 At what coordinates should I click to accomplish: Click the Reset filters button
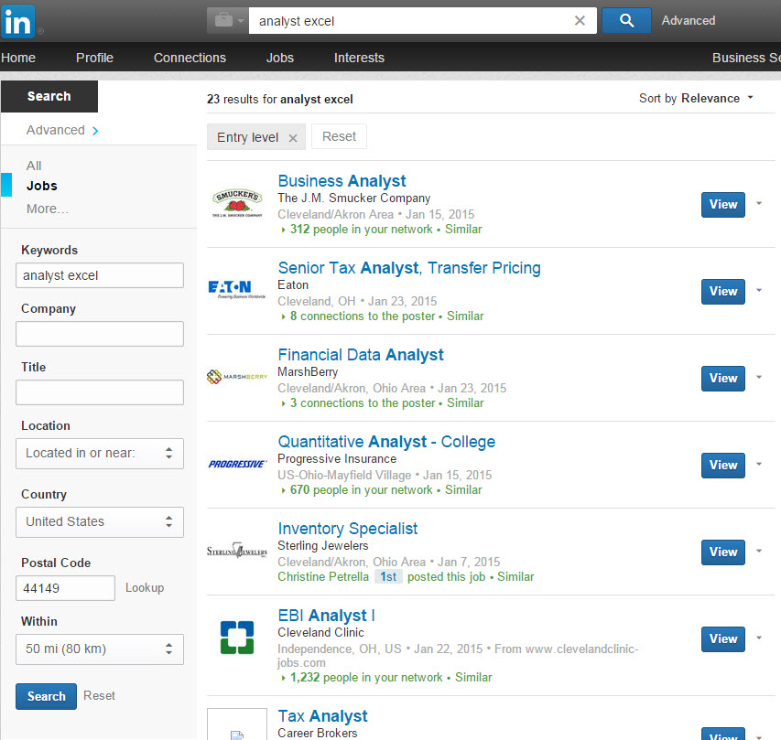339,136
